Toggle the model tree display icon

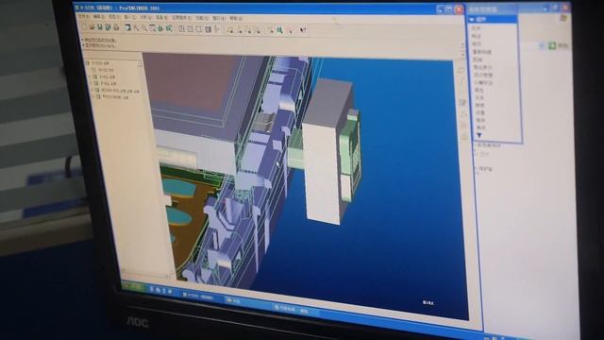click(216, 29)
